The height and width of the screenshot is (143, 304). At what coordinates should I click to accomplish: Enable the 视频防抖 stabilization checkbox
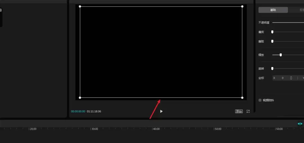pyautogui.click(x=260, y=100)
